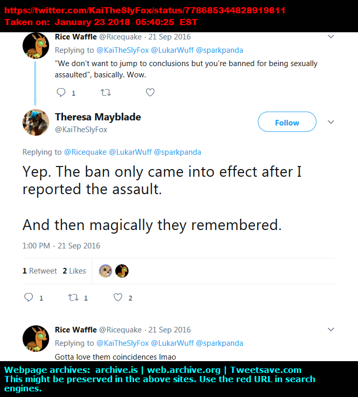Reply to Rice Waffle's first tweet
358x397 pixels.
tap(61, 93)
